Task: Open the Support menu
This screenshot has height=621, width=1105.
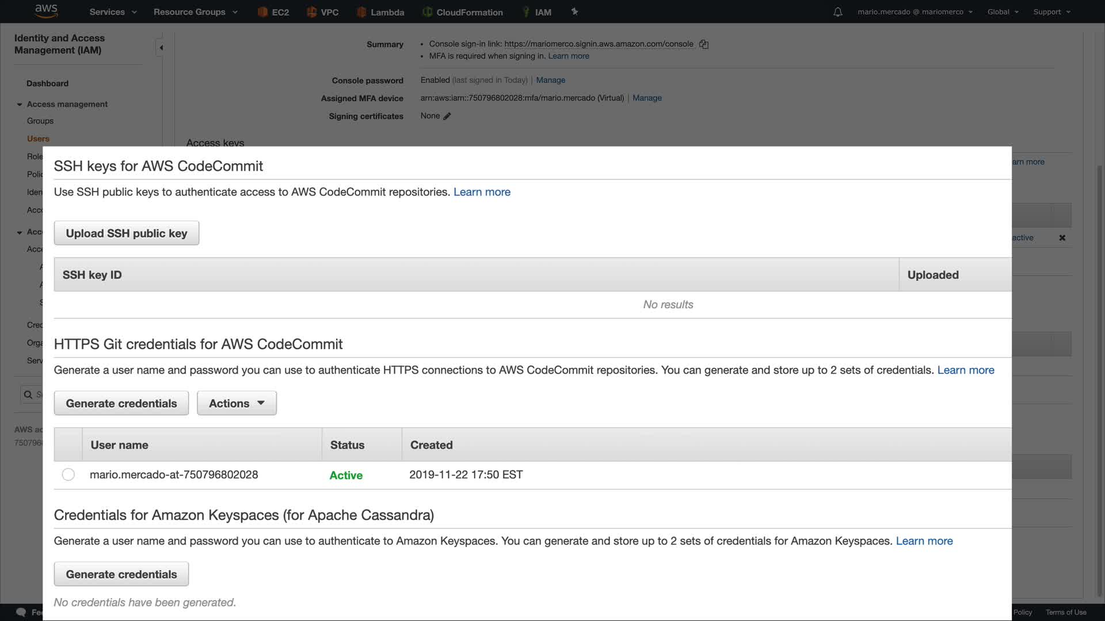Action: pos(1051,12)
